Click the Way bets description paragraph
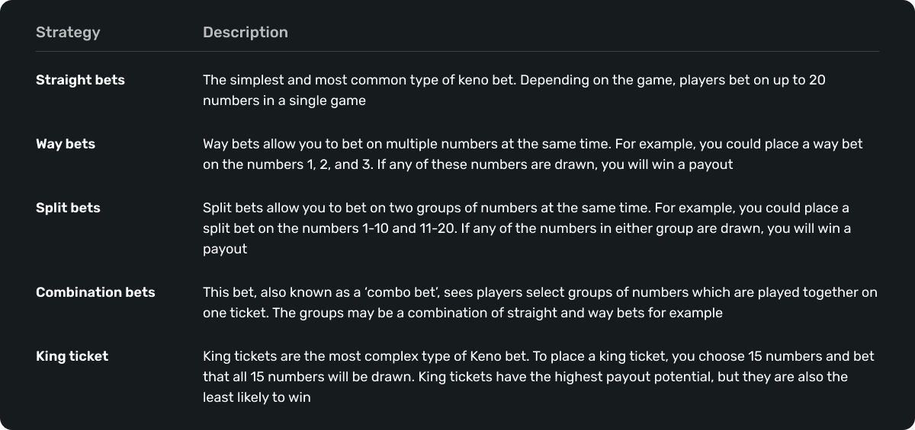The height and width of the screenshot is (430, 915). 532,154
